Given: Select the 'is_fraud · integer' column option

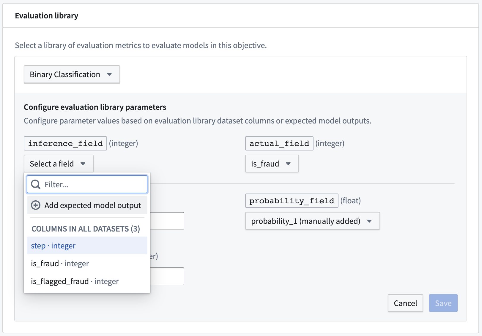Looking at the screenshot, I should tap(87, 263).
